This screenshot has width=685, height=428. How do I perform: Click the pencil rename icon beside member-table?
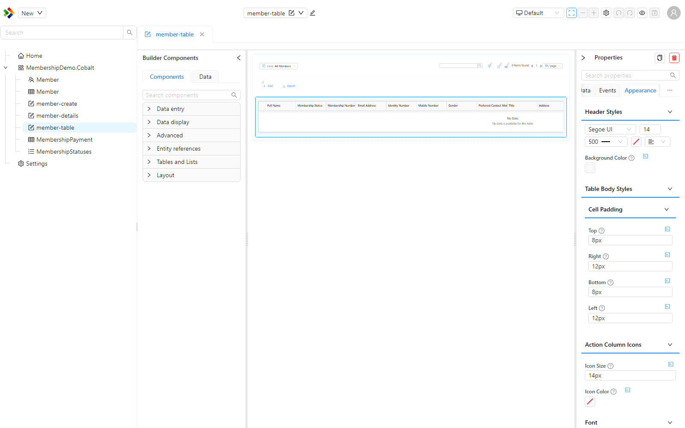click(313, 13)
